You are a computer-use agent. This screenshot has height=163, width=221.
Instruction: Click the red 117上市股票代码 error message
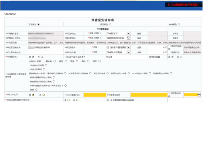pos(183,5)
